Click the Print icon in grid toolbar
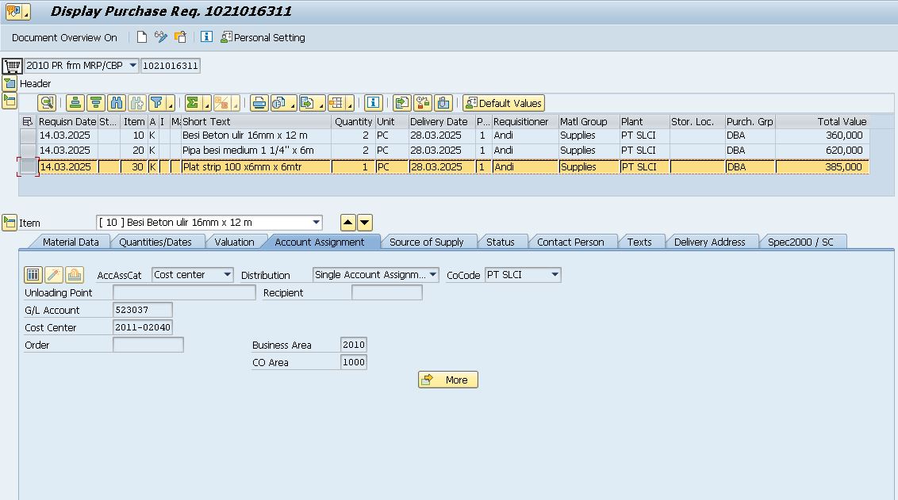The image size is (898, 500). click(259, 103)
